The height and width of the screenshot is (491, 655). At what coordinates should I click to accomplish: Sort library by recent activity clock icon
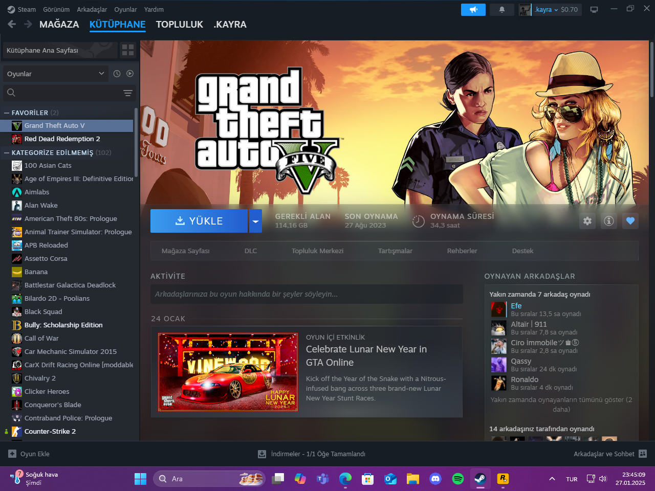pyautogui.click(x=117, y=74)
